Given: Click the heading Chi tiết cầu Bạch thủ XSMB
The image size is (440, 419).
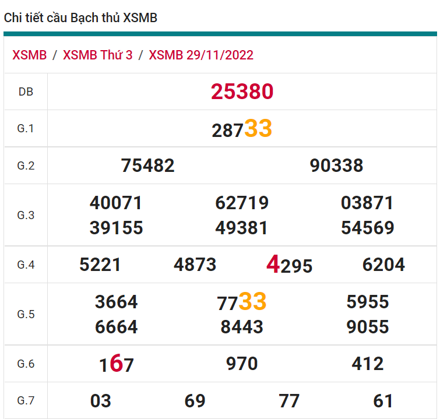Looking at the screenshot, I should click(80, 18).
